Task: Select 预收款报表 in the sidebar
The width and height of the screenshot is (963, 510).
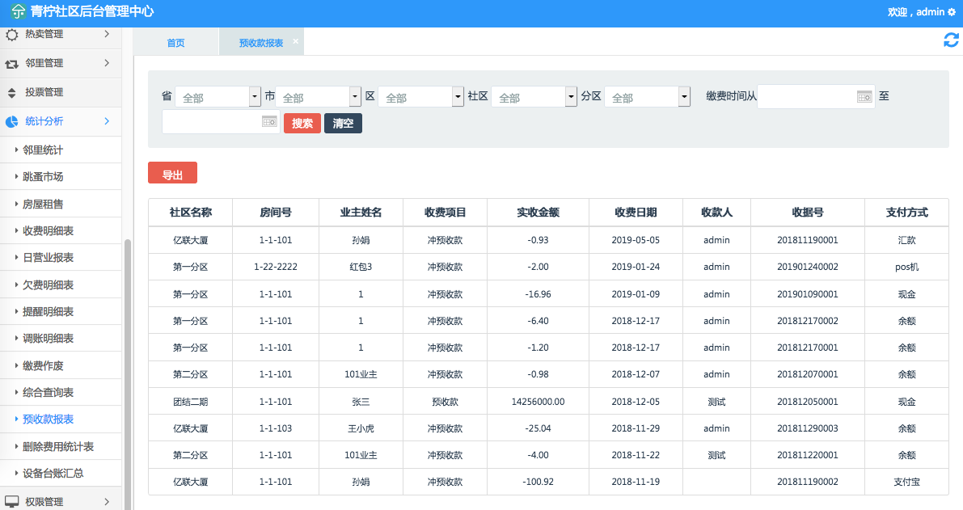Action: pyautogui.click(x=48, y=419)
